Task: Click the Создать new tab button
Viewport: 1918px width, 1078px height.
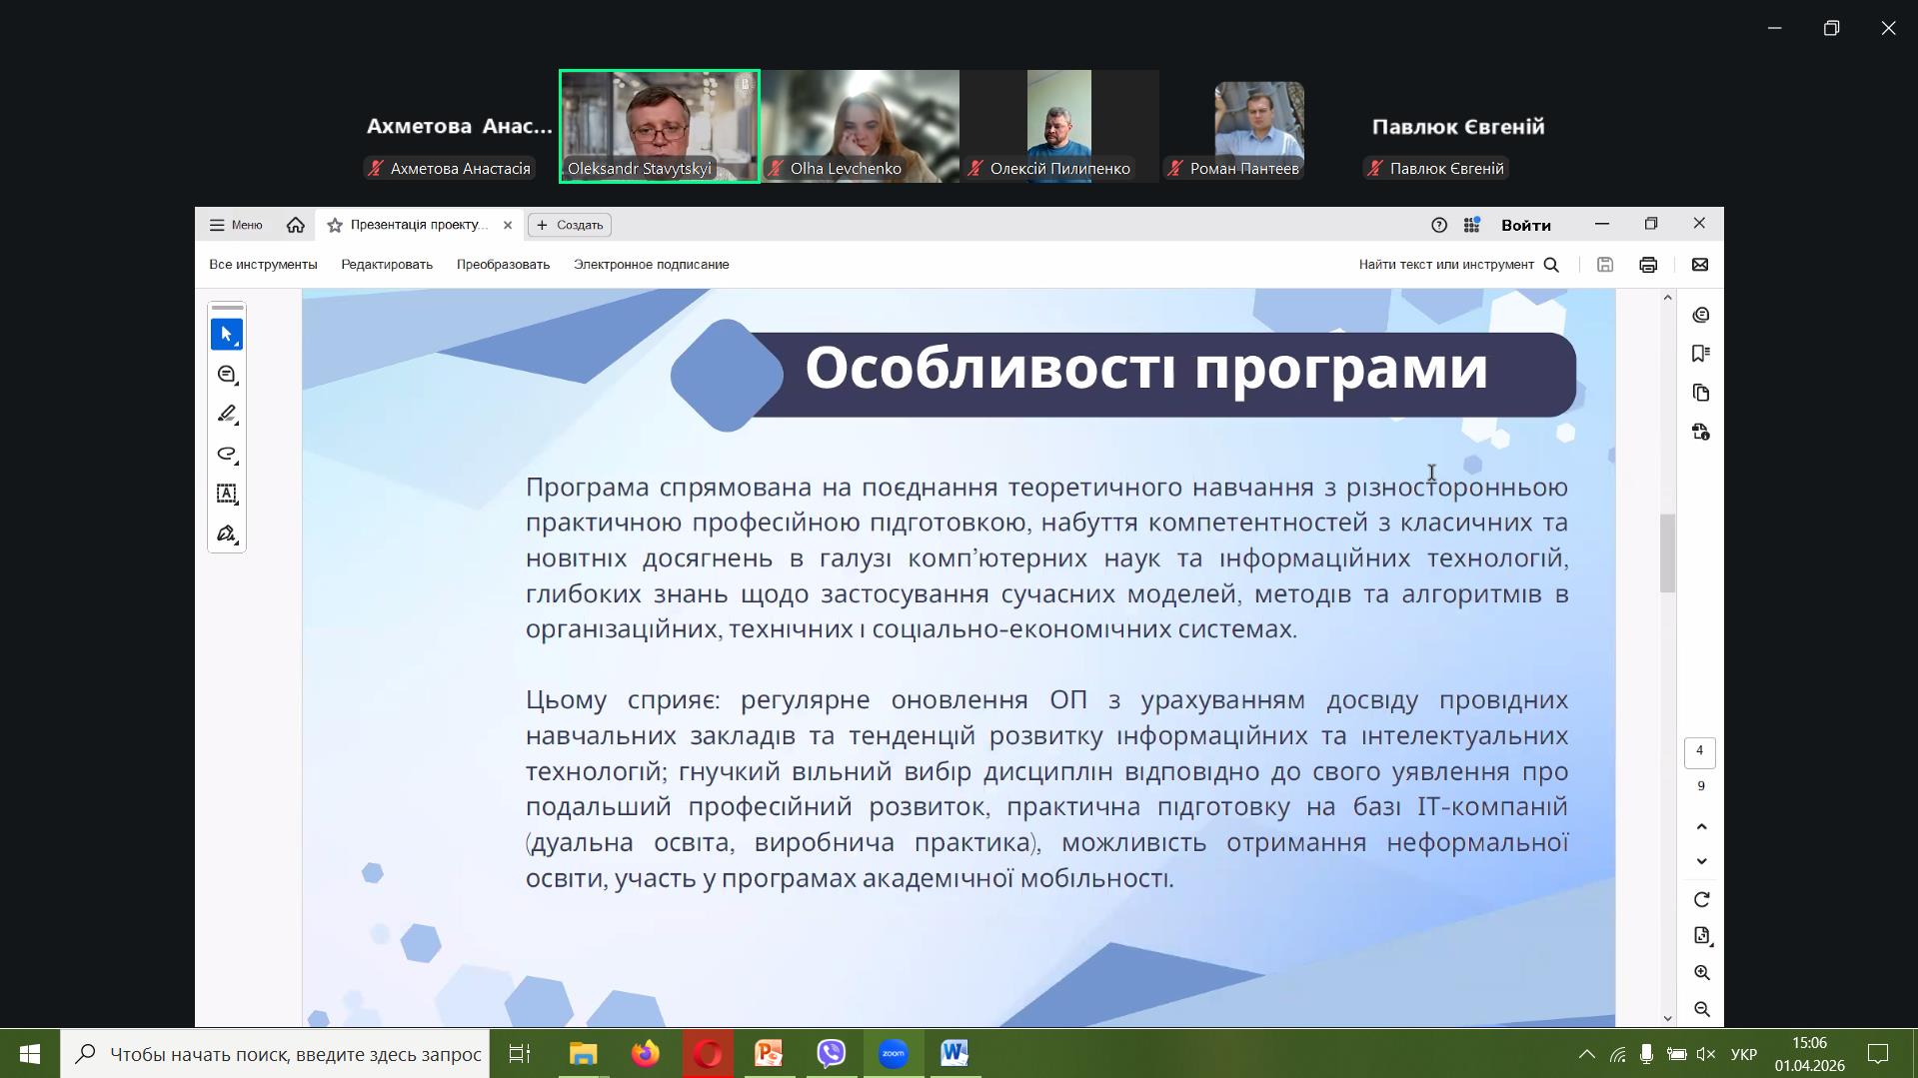Action: point(570,225)
